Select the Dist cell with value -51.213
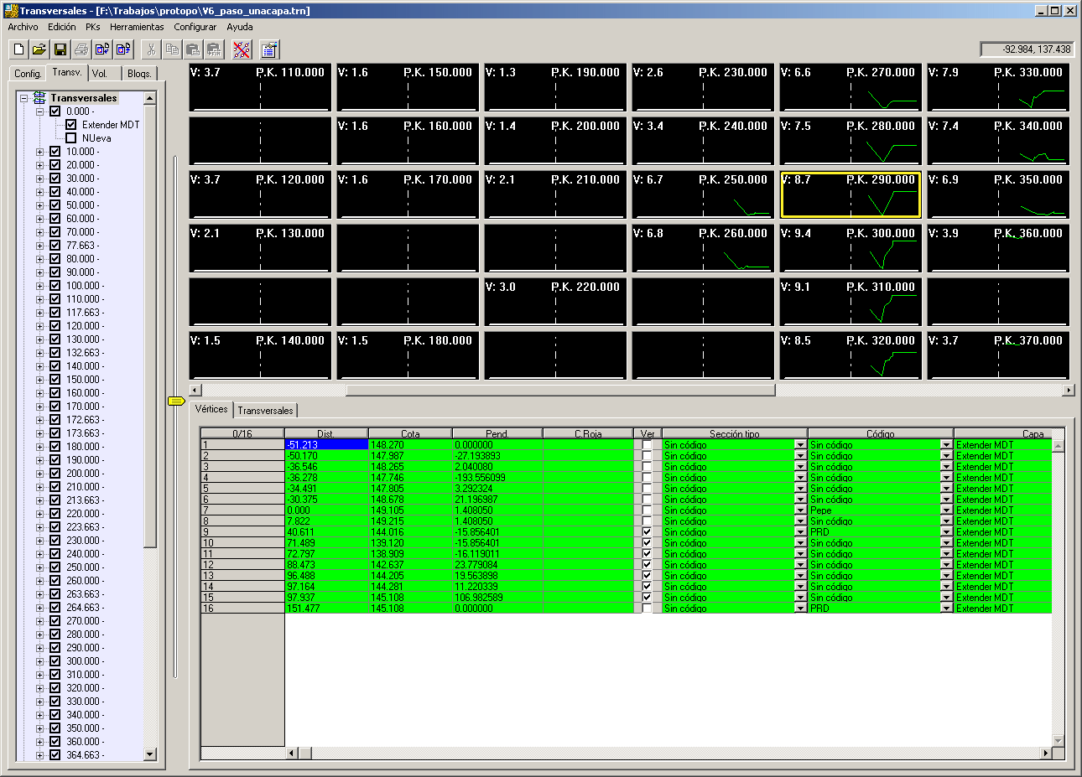The image size is (1082, 777). point(326,445)
